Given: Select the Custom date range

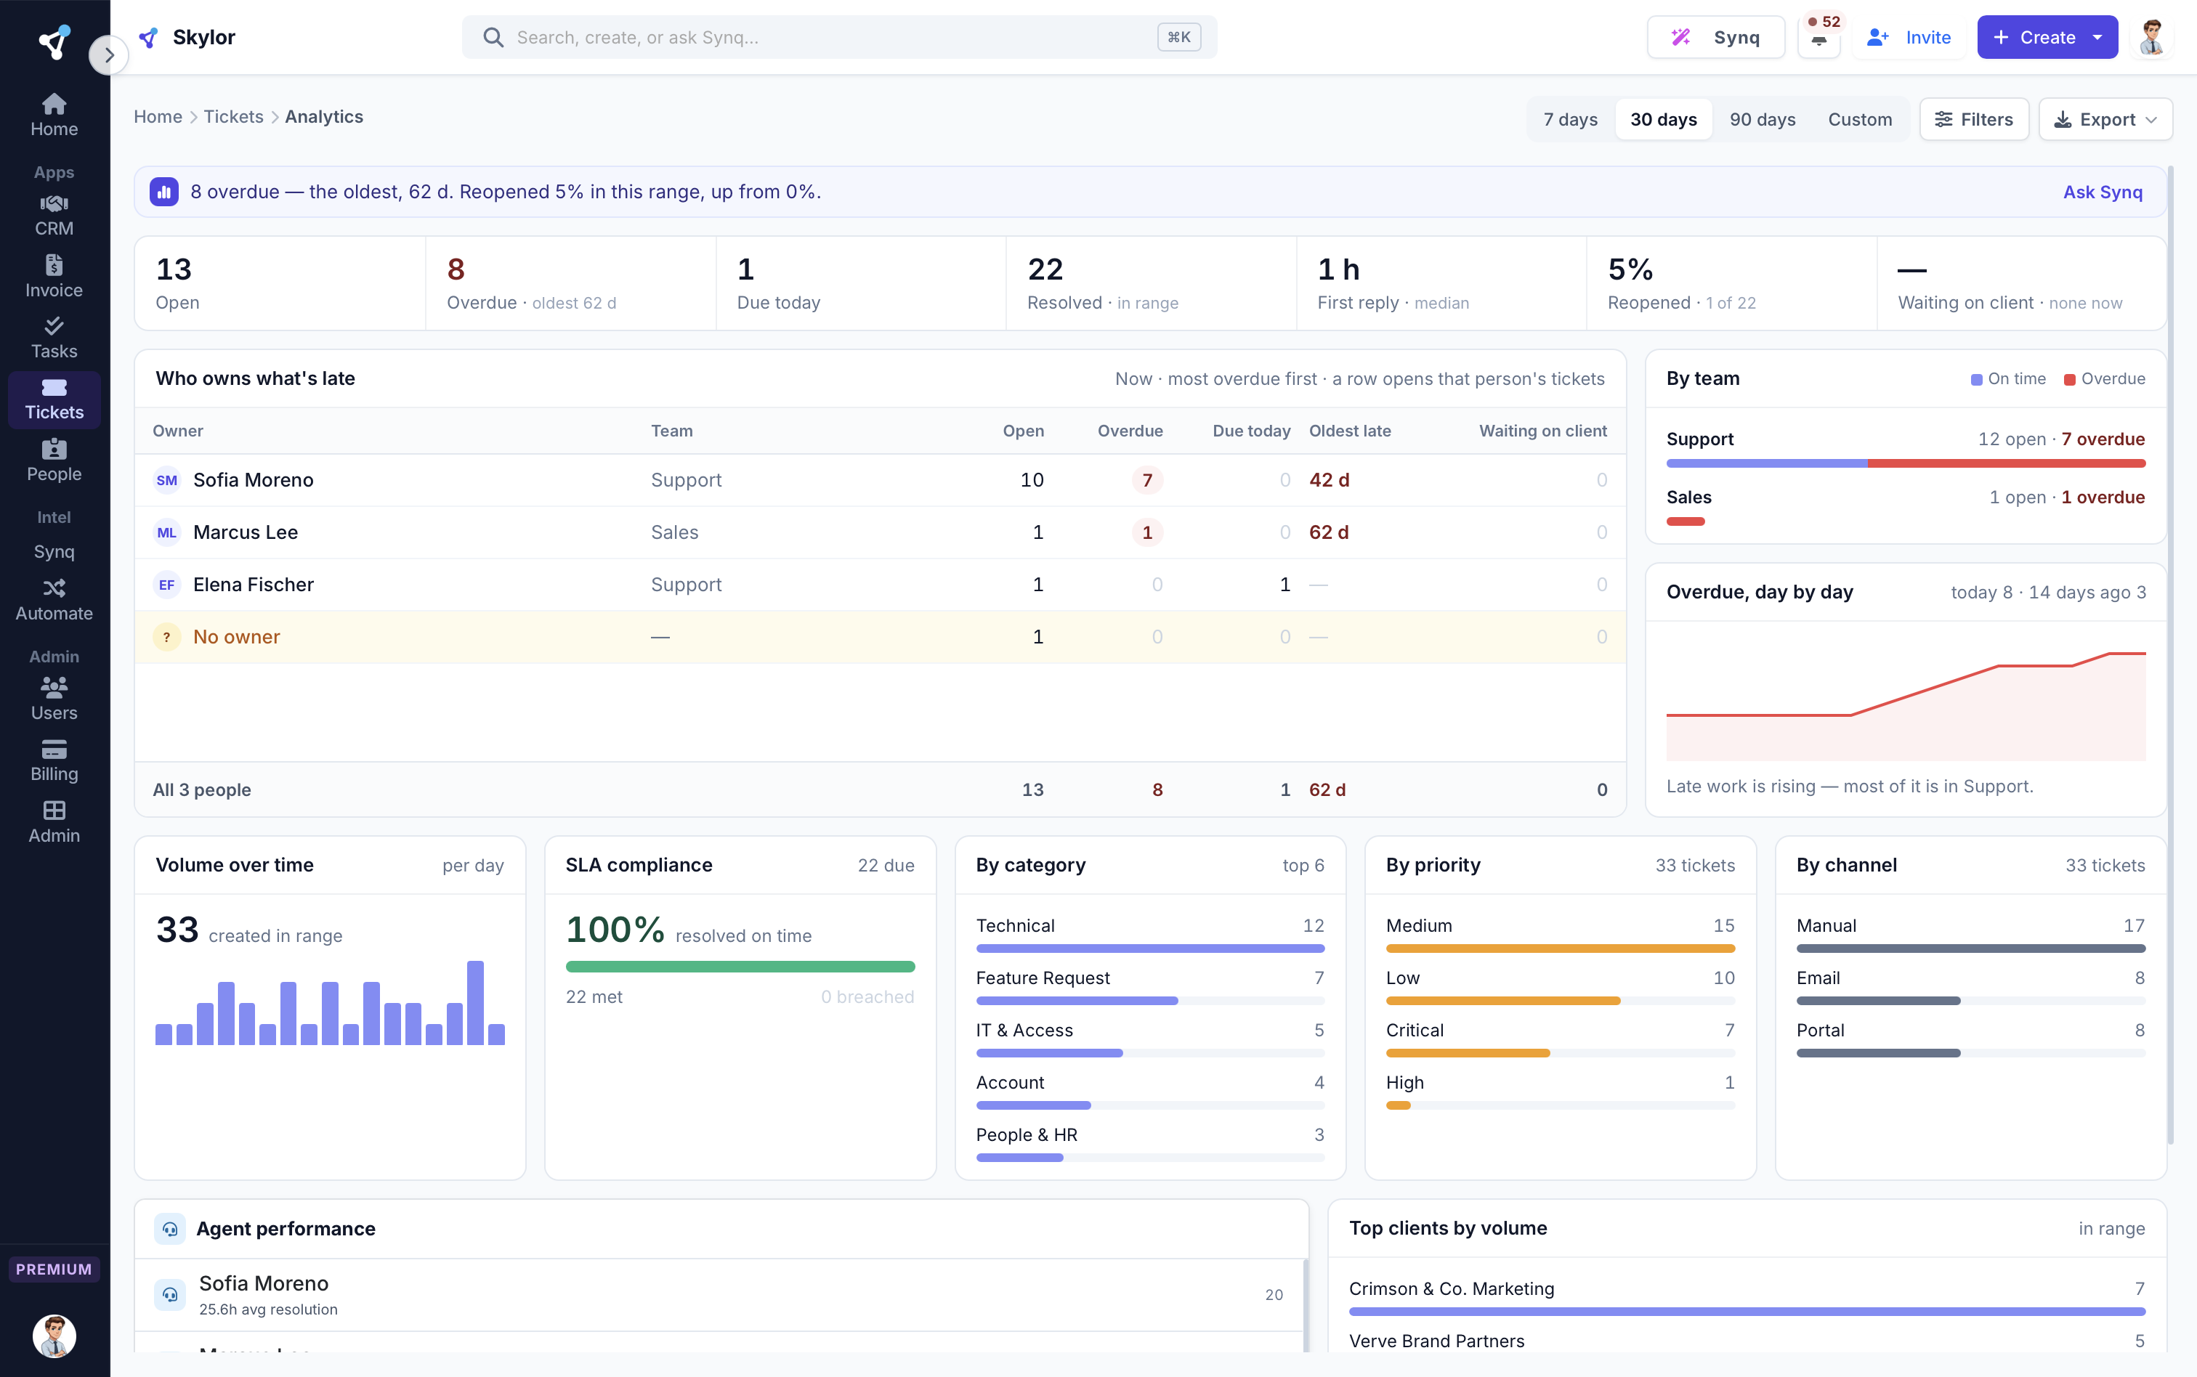Looking at the screenshot, I should (x=1860, y=119).
